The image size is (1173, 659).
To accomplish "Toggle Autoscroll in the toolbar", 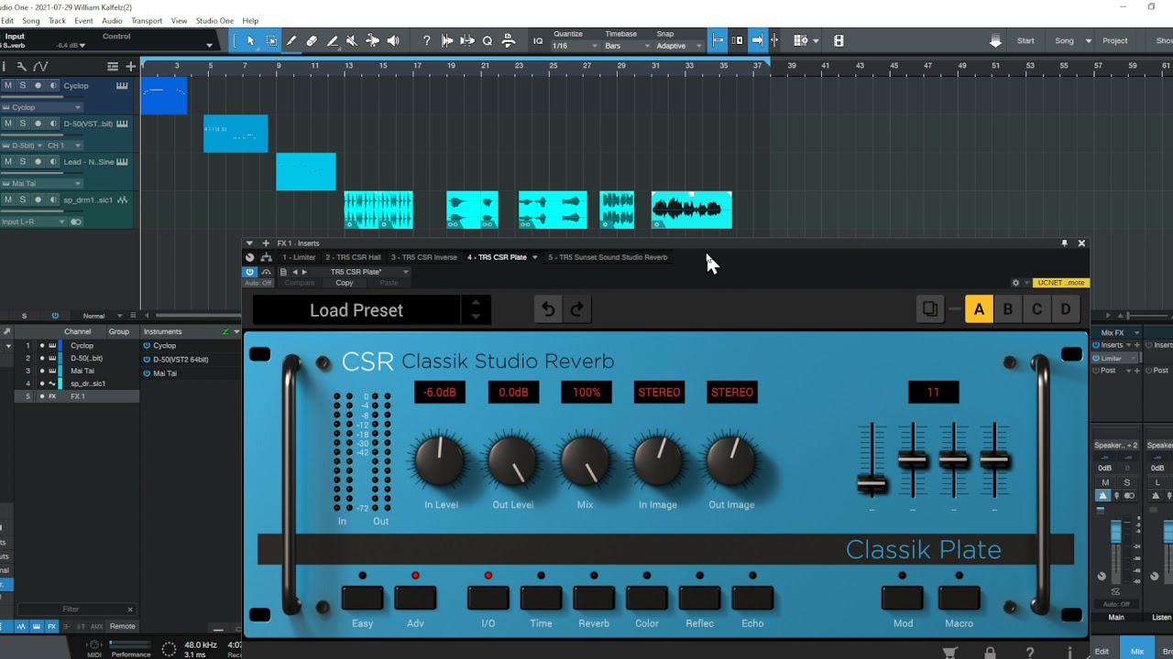I will (x=757, y=40).
